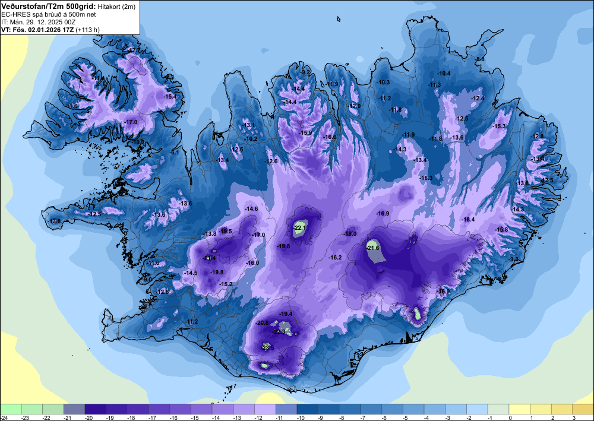
Task: Click the legend swatch labeled -11
Action: [286, 409]
